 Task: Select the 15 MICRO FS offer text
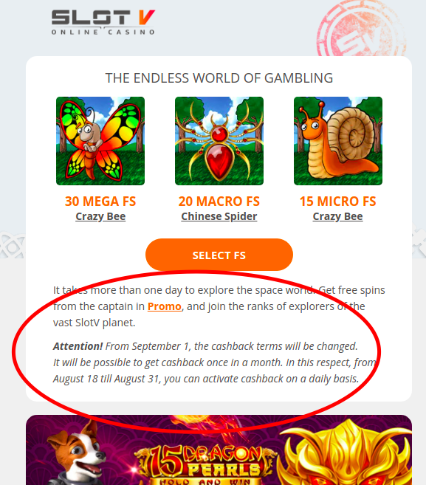[338, 201]
